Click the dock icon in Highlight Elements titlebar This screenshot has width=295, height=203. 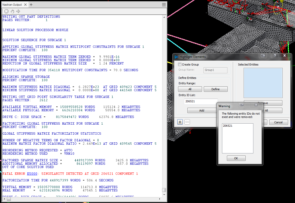coord(263,56)
